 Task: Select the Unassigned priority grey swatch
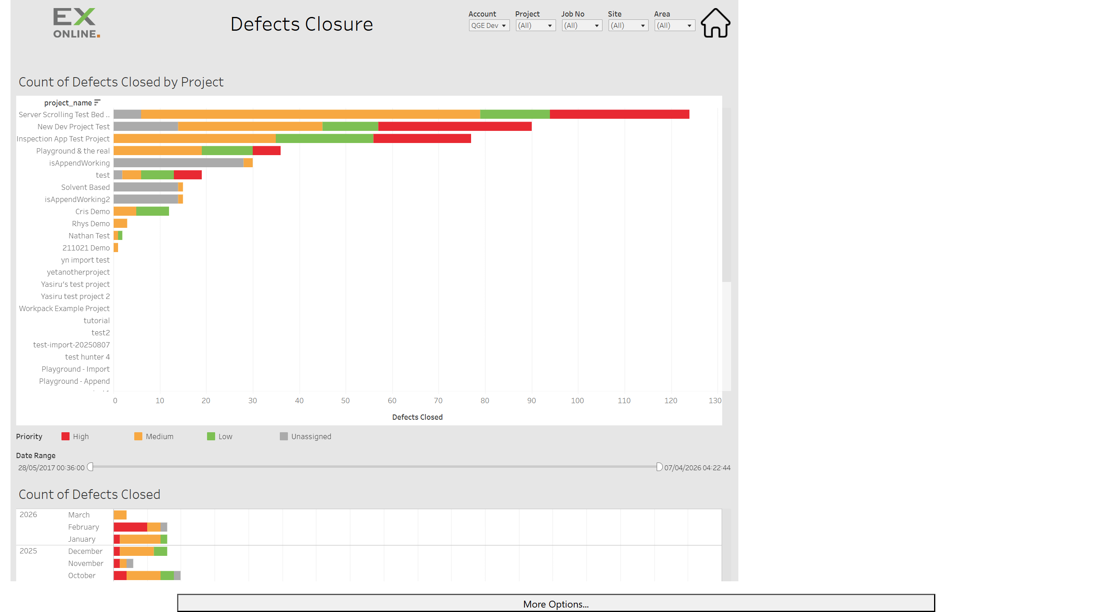[x=283, y=436]
